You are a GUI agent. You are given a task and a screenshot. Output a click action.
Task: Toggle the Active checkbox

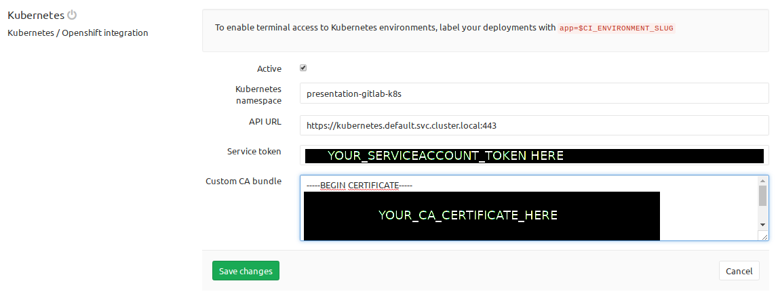pos(303,68)
